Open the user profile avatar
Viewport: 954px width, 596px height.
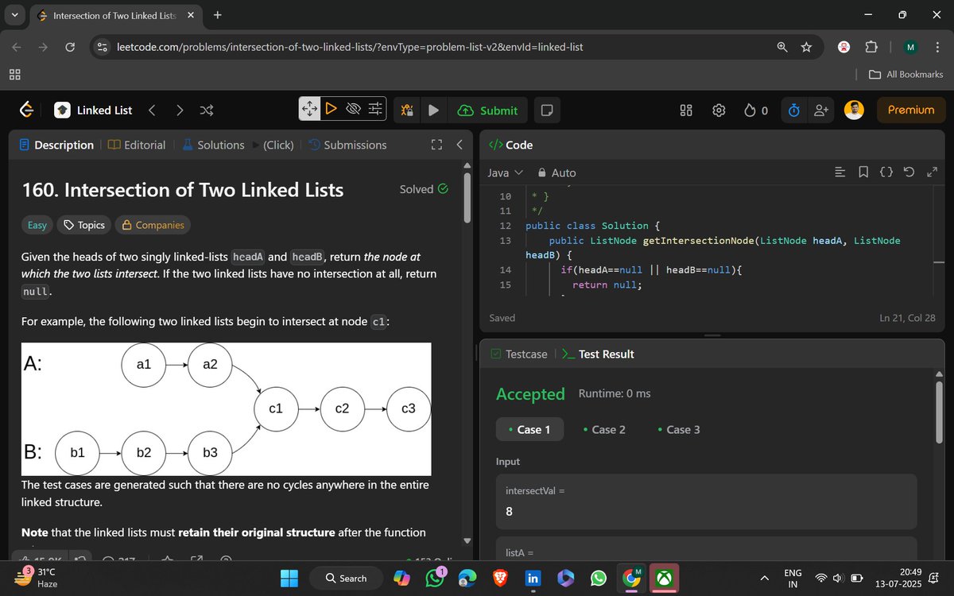854,110
